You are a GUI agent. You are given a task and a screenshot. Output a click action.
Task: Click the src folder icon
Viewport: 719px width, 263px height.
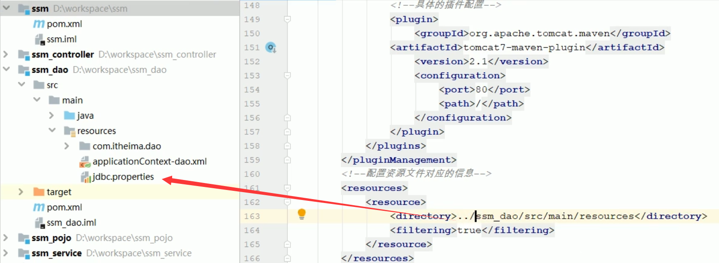(39, 85)
